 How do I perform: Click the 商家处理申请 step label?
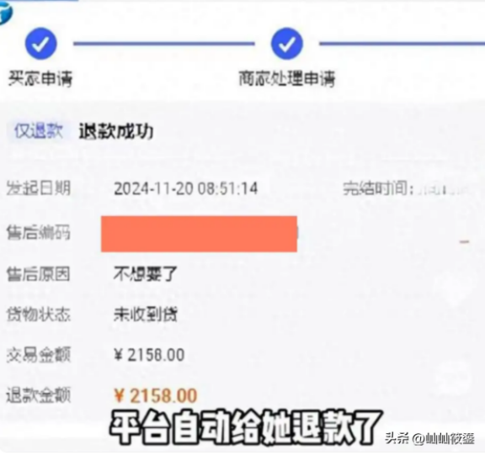pyautogui.click(x=287, y=78)
